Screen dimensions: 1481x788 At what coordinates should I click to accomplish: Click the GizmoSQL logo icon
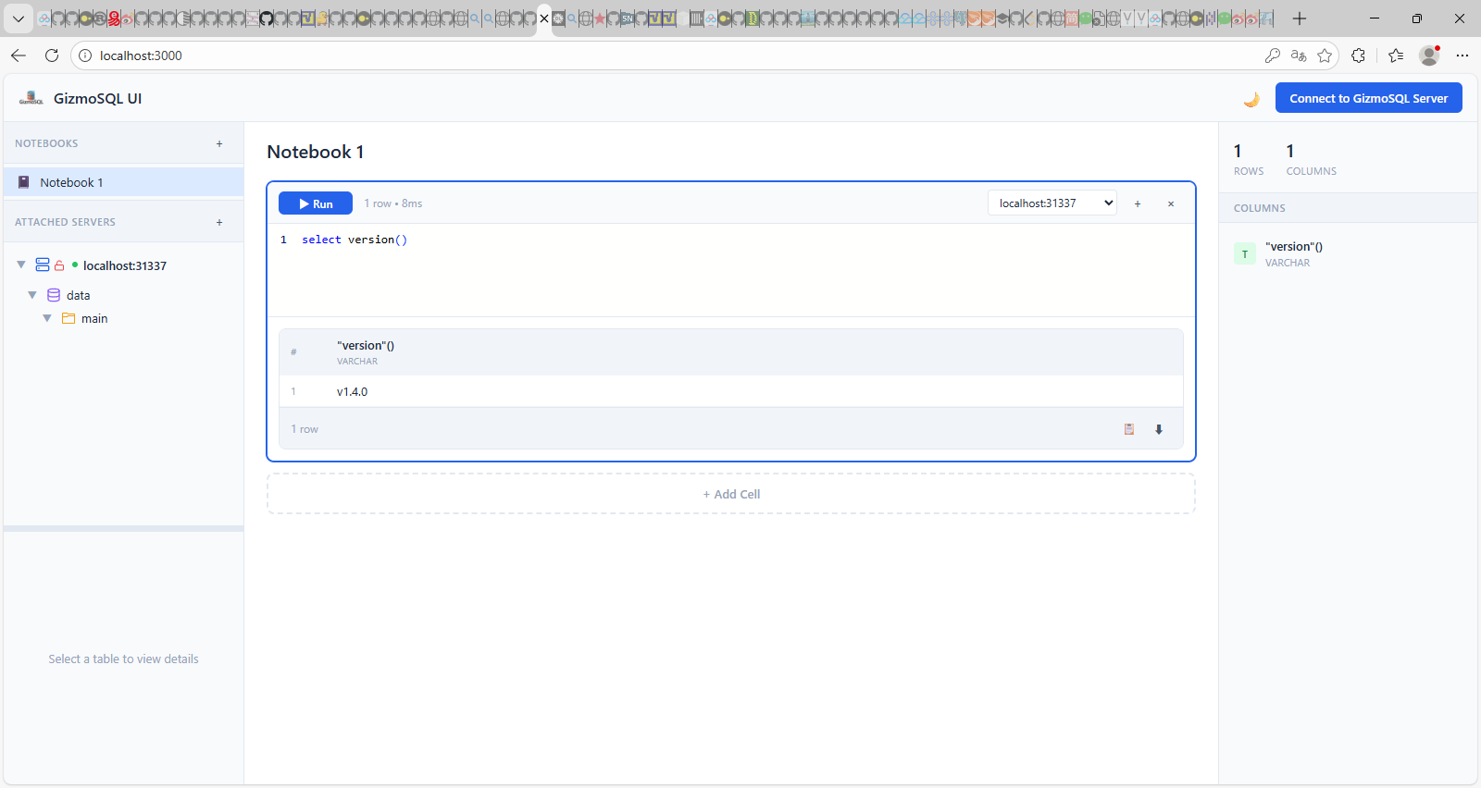coord(31,98)
